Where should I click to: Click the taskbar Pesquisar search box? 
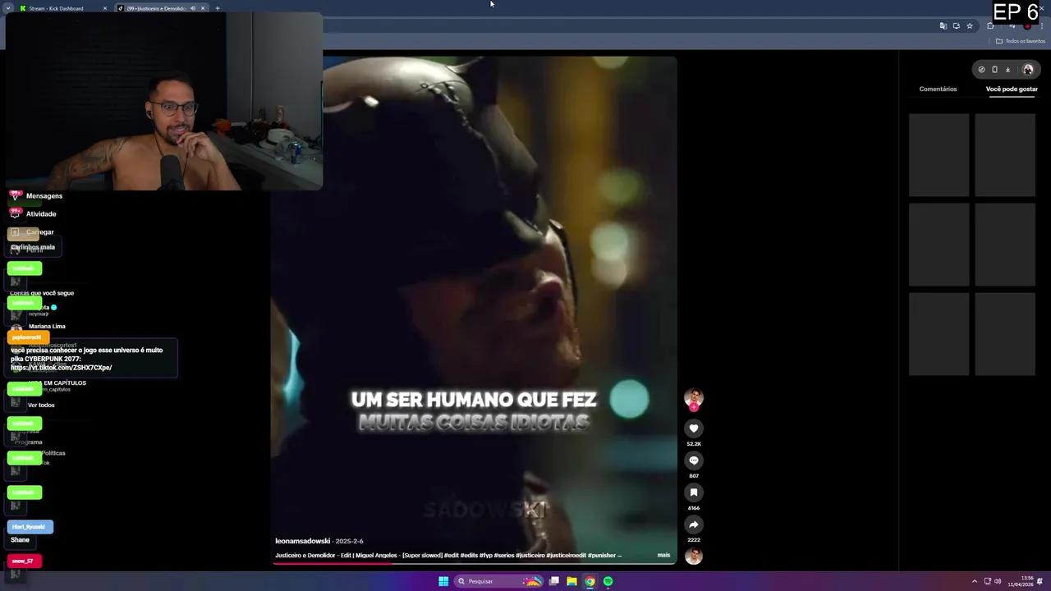(x=500, y=581)
